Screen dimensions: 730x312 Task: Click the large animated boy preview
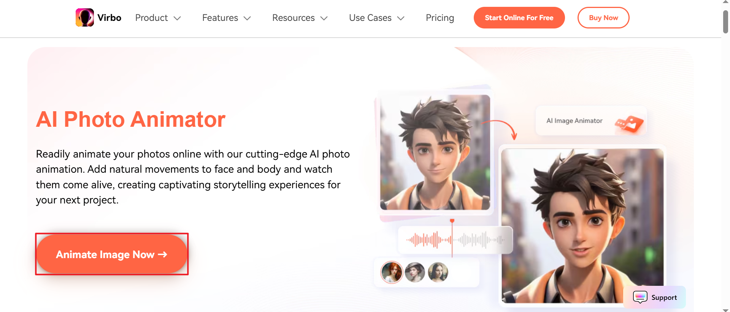(582, 226)
